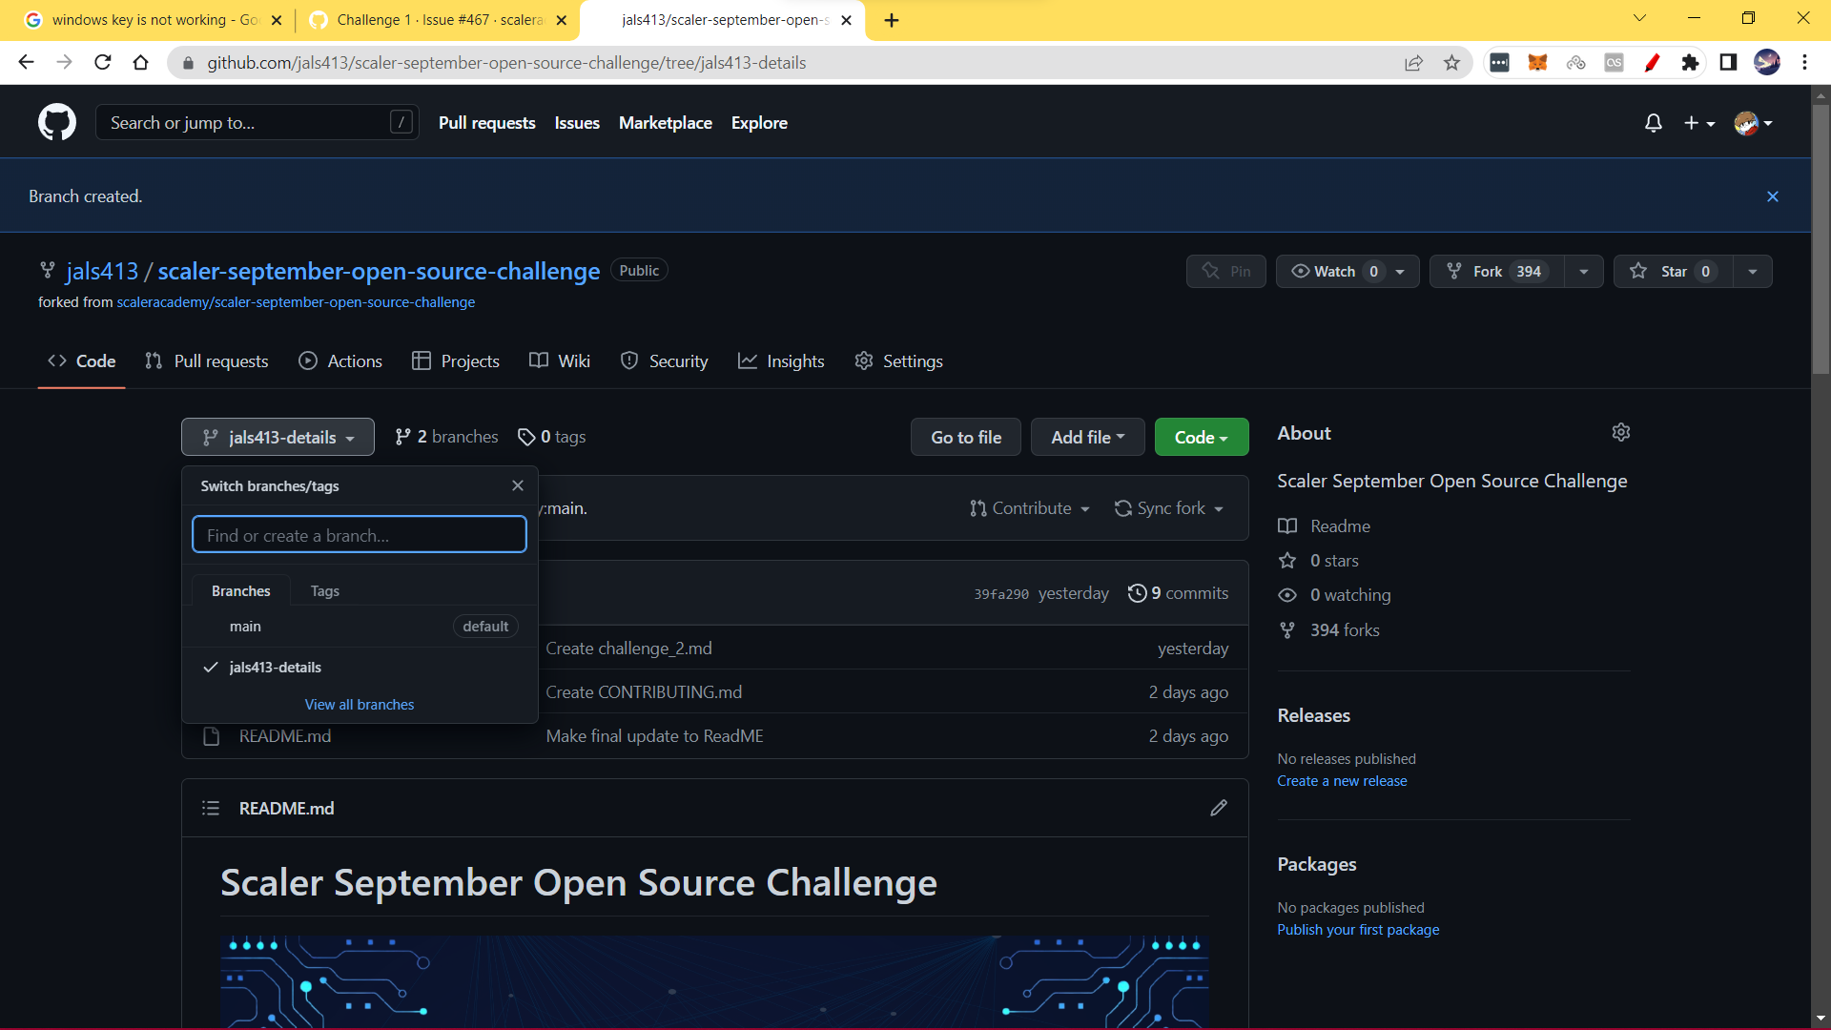Dismiss the Branch created notification

click(x=1773, y=196)
